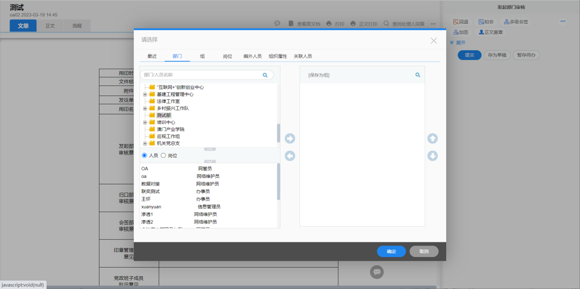Switch to the 部门 tab
580x289 pixels.
[x=177, y=56]
